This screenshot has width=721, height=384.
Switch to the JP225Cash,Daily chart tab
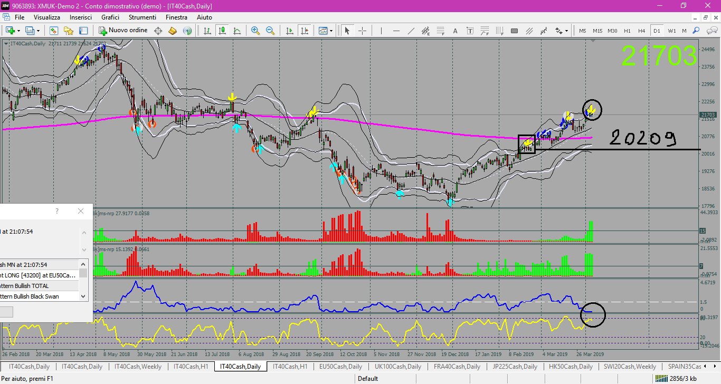coord(515,367)
